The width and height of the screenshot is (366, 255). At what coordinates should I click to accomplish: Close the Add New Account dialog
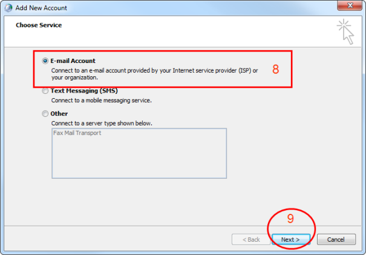tap(349, 7)
